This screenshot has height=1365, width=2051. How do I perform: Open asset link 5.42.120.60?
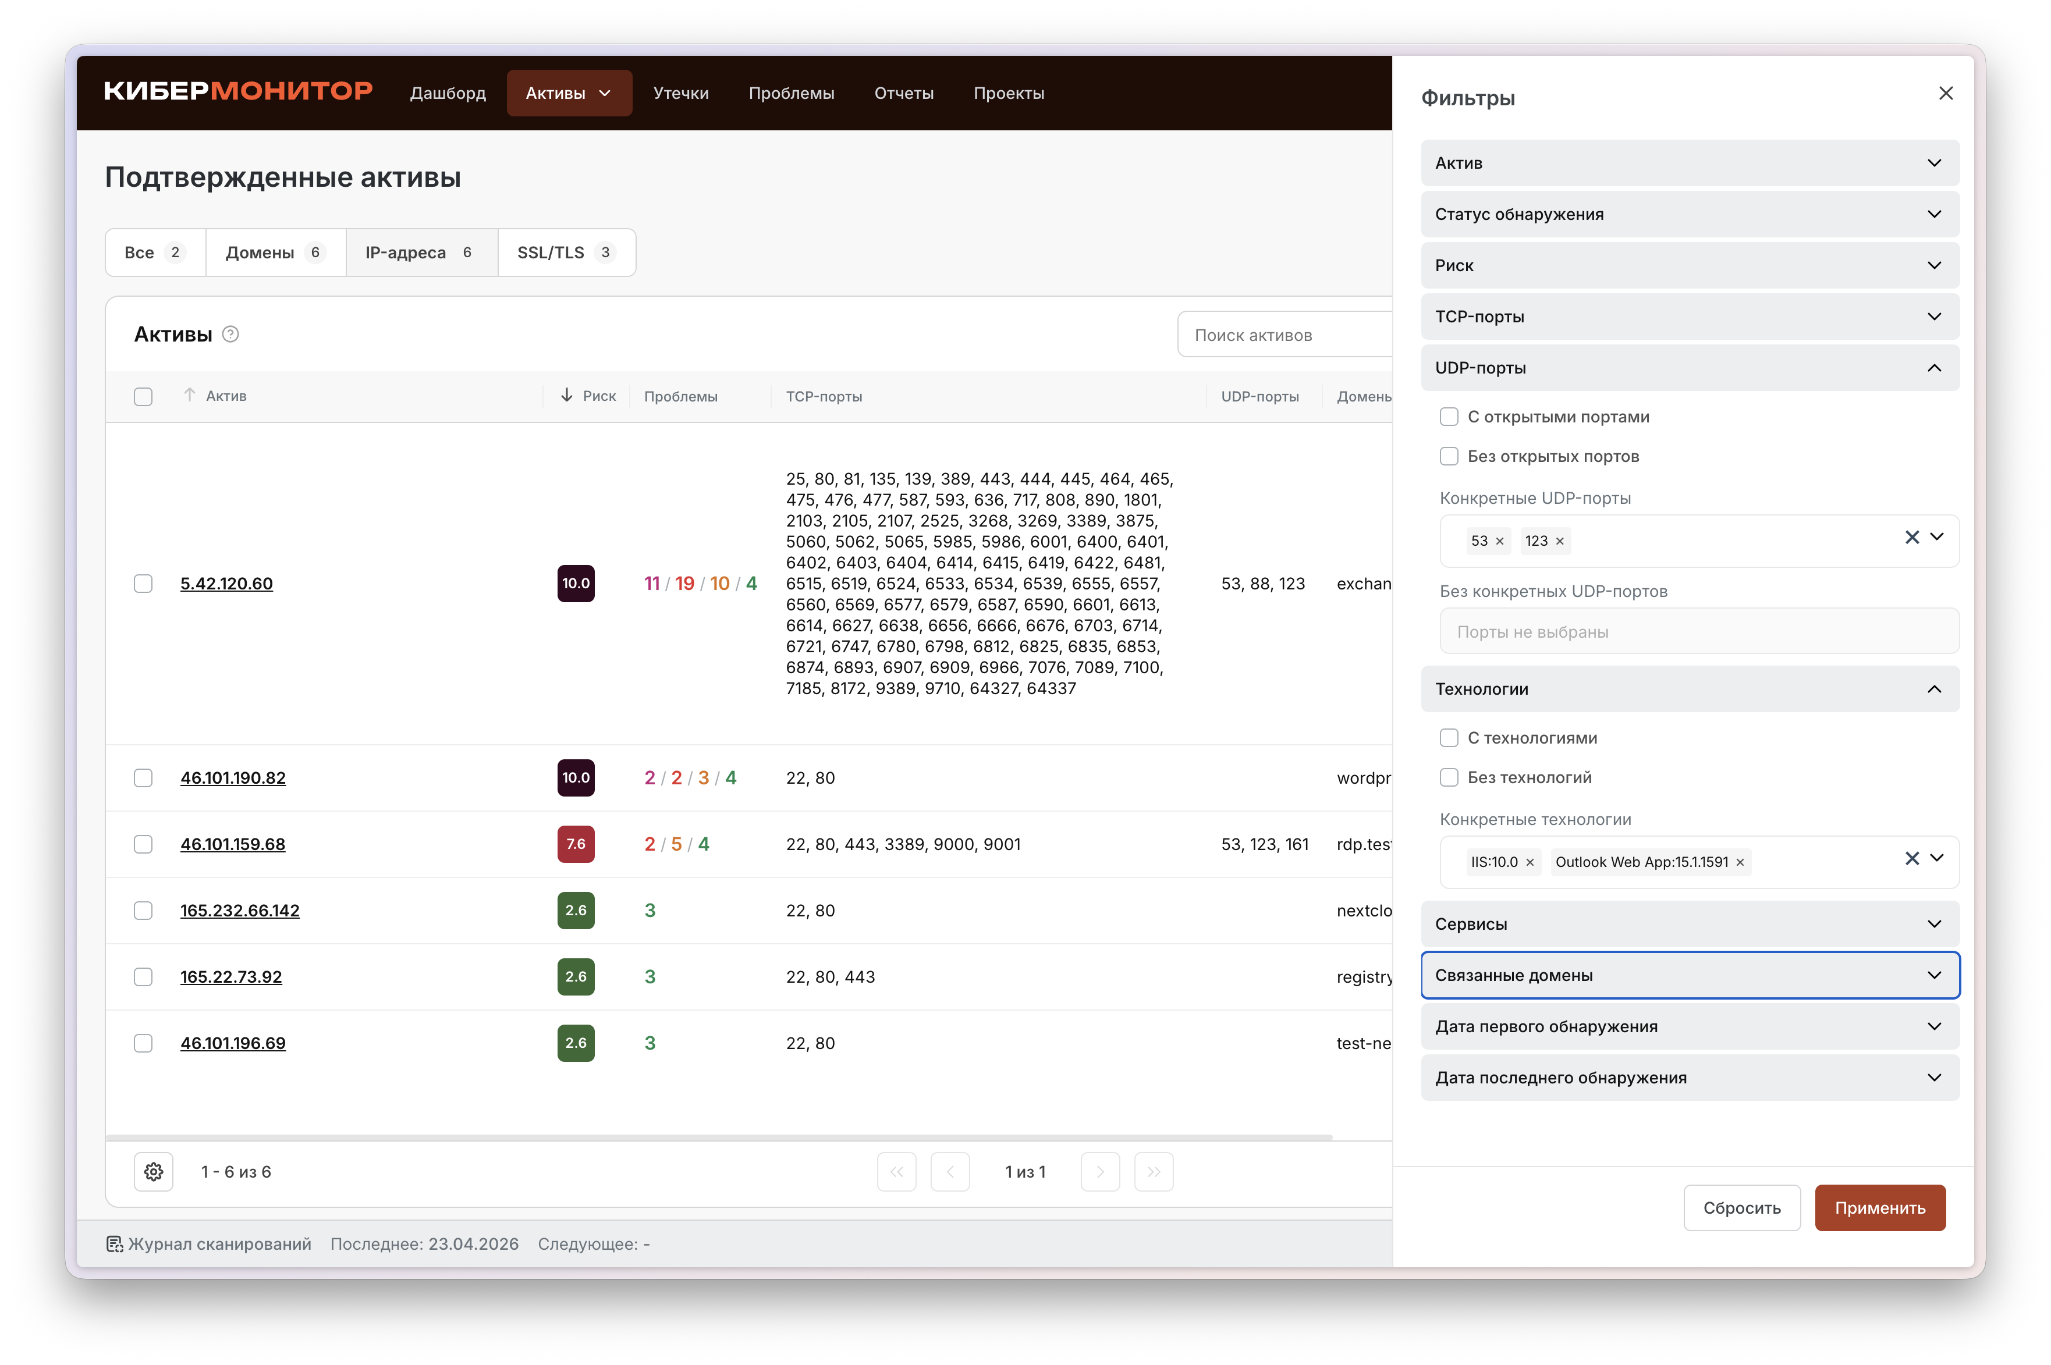pos(226,583)
